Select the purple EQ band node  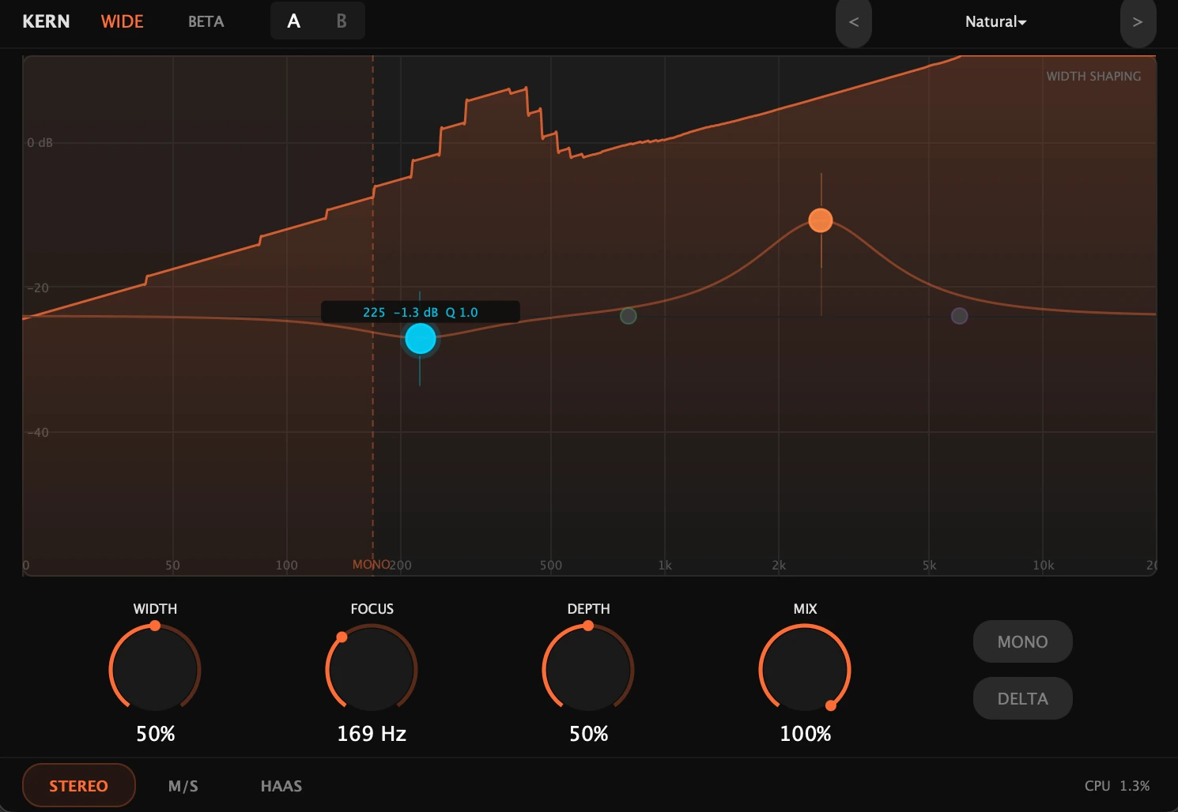tap(960, 316)
